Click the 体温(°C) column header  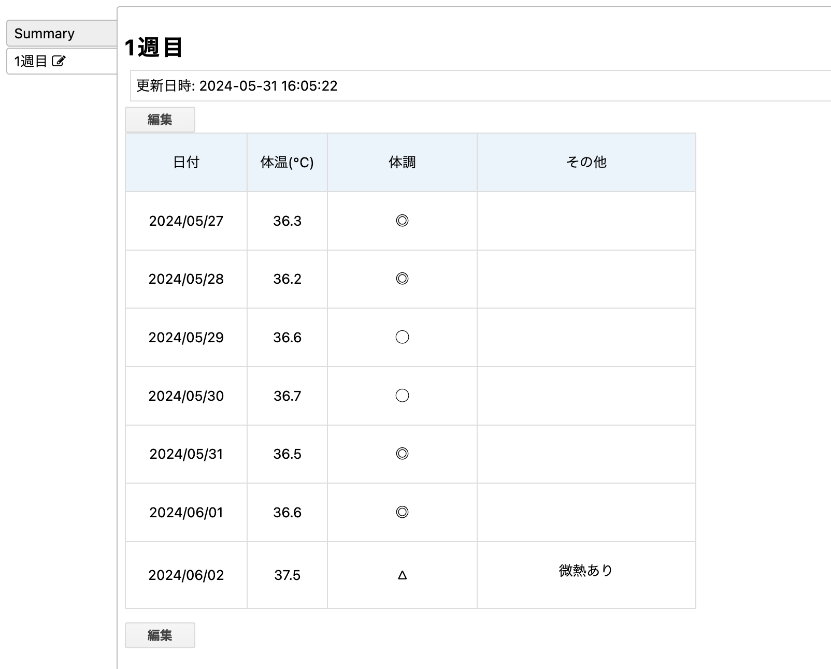point(287,163)
